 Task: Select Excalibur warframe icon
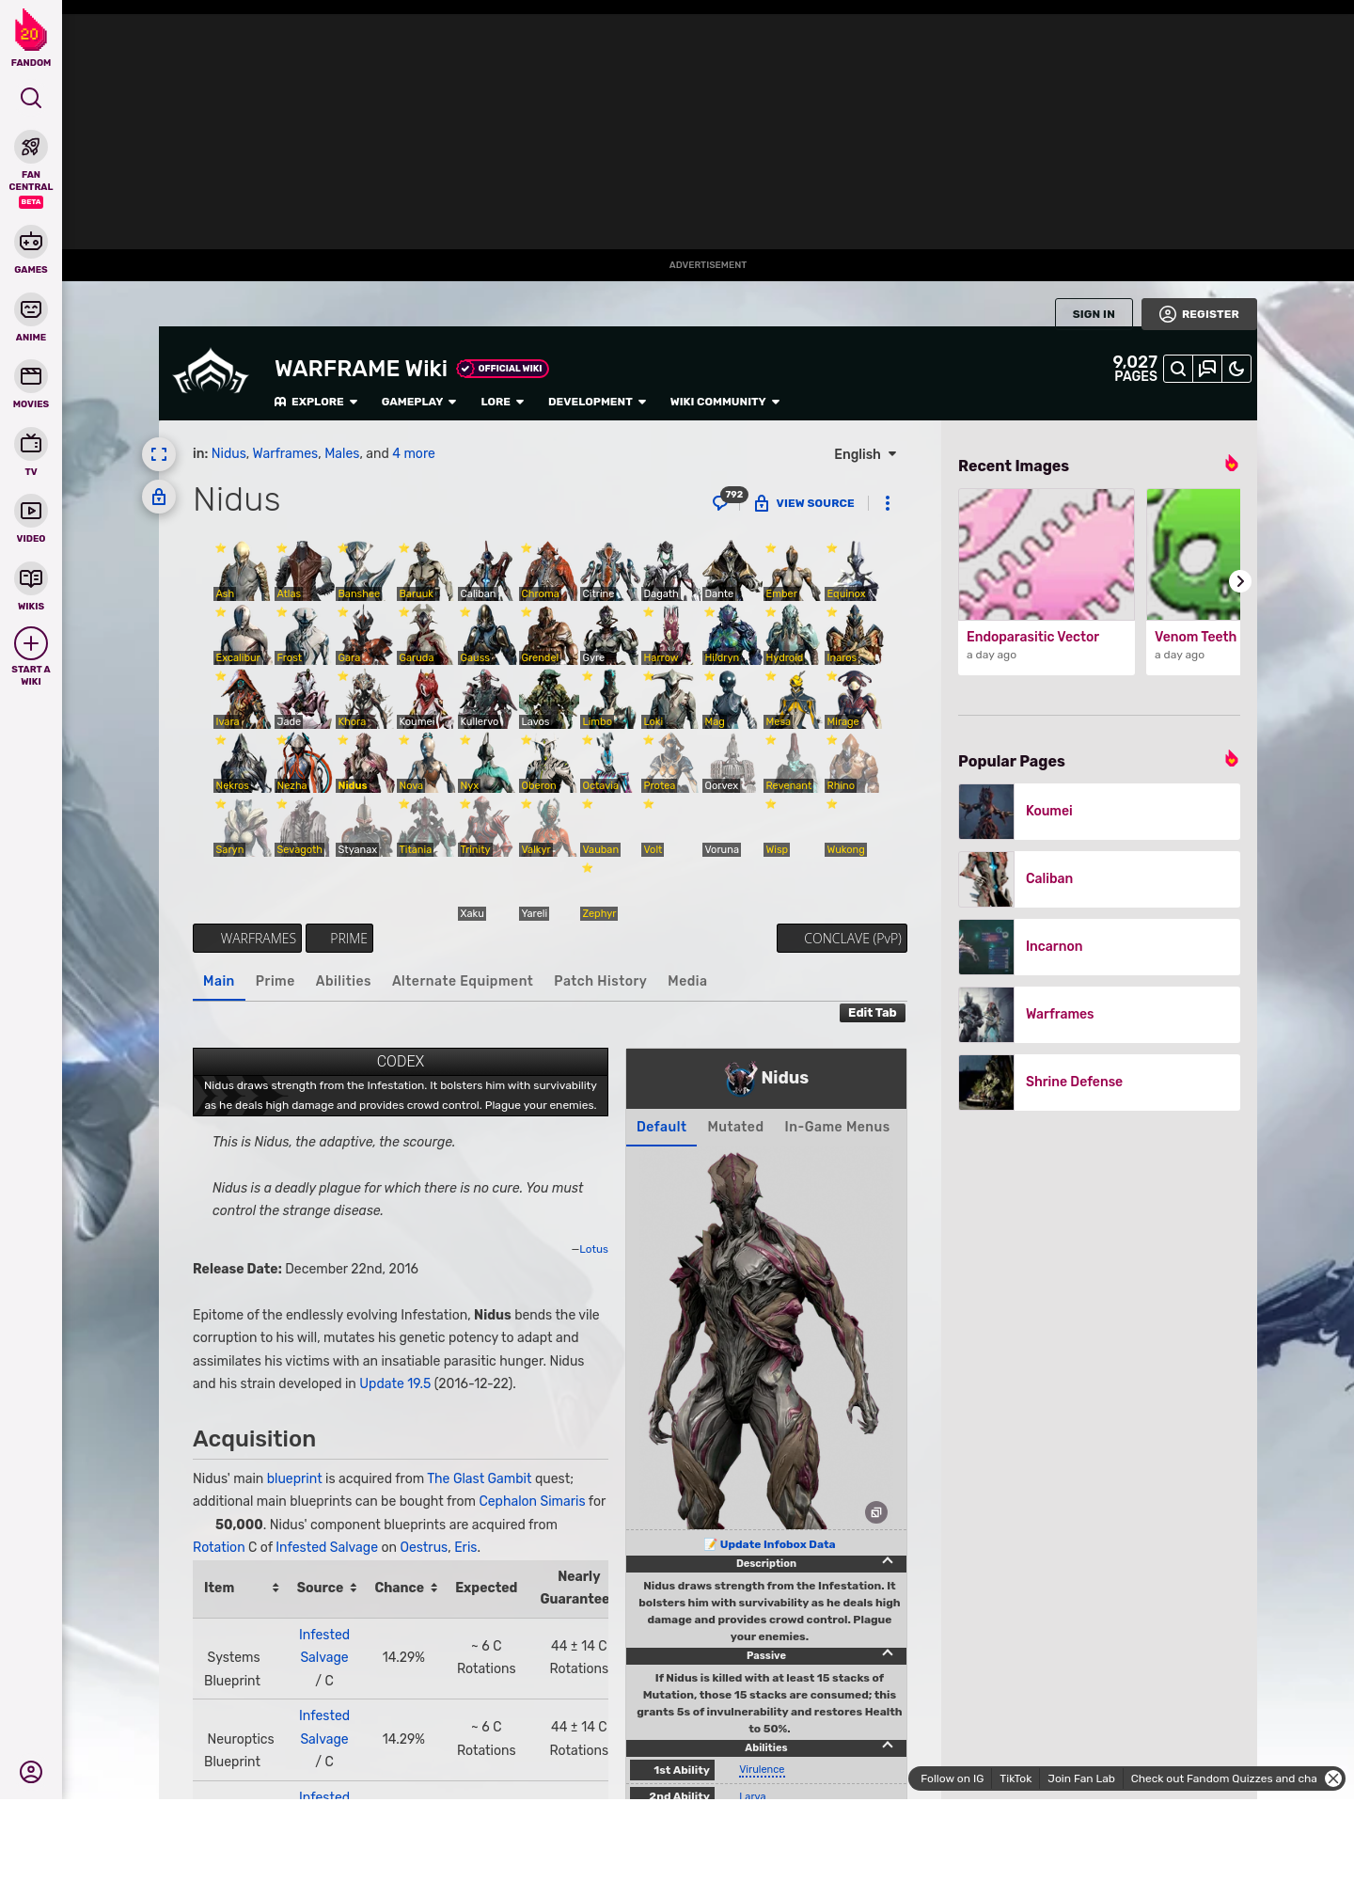(242, 634)
